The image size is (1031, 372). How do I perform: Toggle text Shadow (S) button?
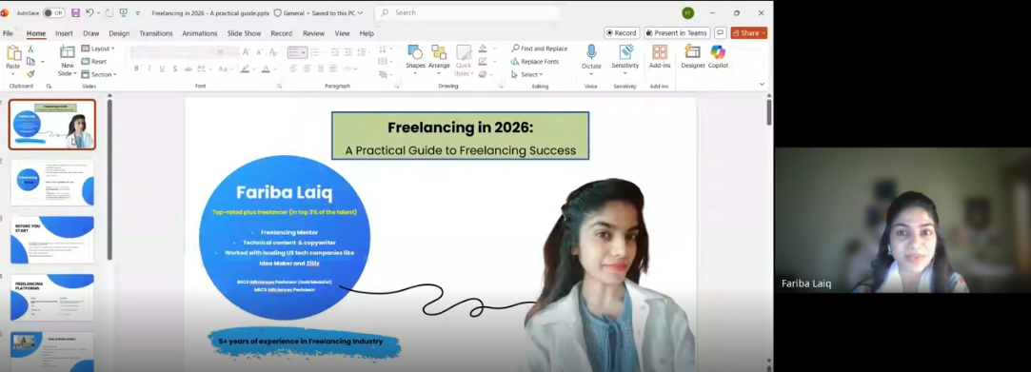[x=175, y=69]
